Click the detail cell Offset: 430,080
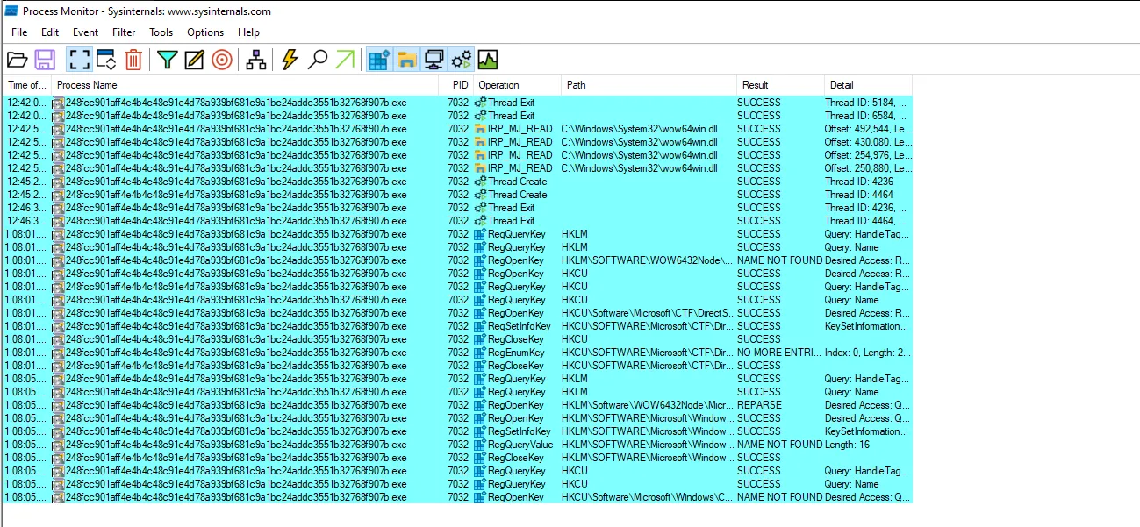The height and width of the screenshot is (527, 1140). 868,142
